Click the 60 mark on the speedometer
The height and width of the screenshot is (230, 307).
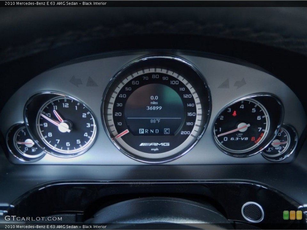tap(135, 82)
